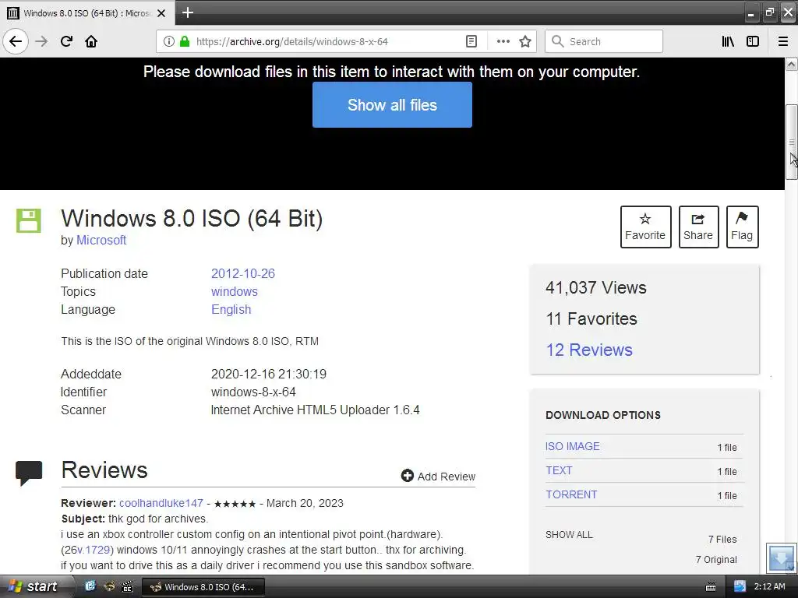Reload the current page
The height and width of the screenshot is (598, 798).
tap(66, 41)
